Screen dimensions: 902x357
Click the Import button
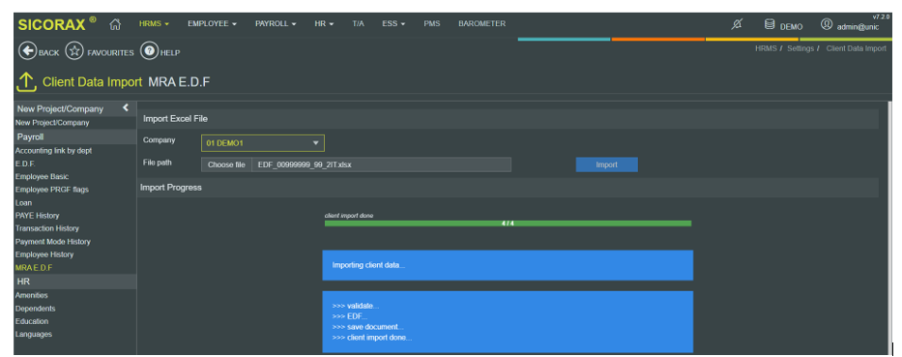tap(606, 164)
